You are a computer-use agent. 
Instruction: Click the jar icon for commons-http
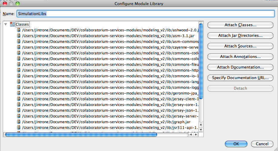tap(18, 70)
